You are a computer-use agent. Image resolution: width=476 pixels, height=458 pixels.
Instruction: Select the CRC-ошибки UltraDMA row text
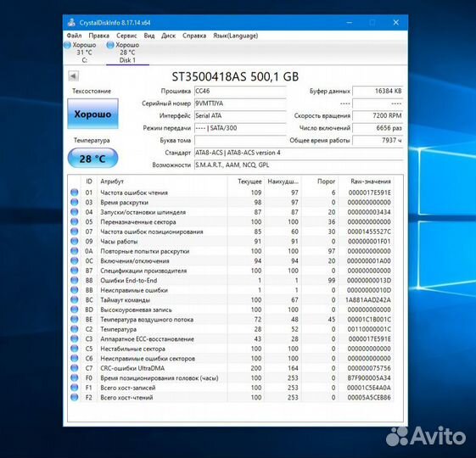(132, 368)
